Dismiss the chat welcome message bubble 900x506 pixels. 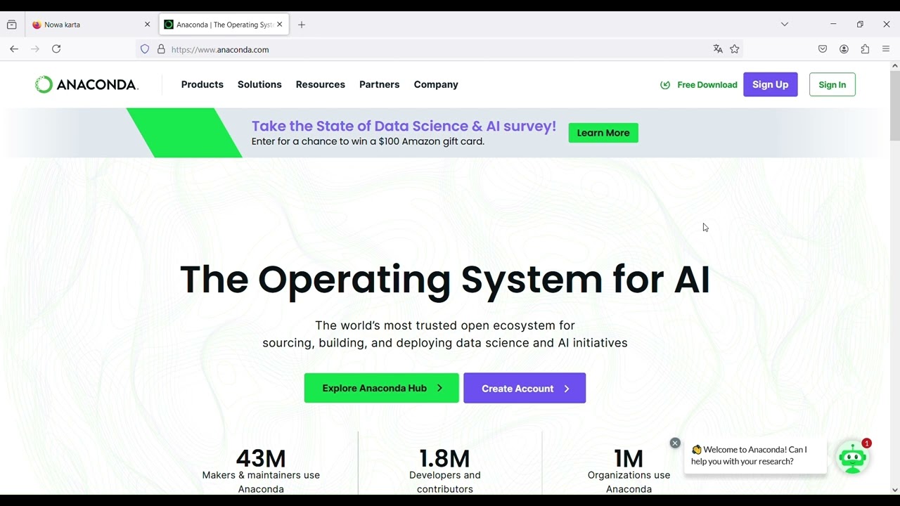pos(675,443)
